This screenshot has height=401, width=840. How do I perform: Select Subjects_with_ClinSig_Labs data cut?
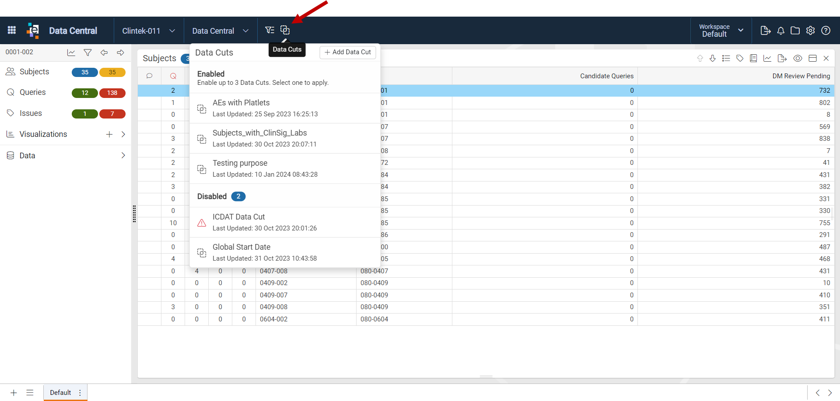(285, 138)
